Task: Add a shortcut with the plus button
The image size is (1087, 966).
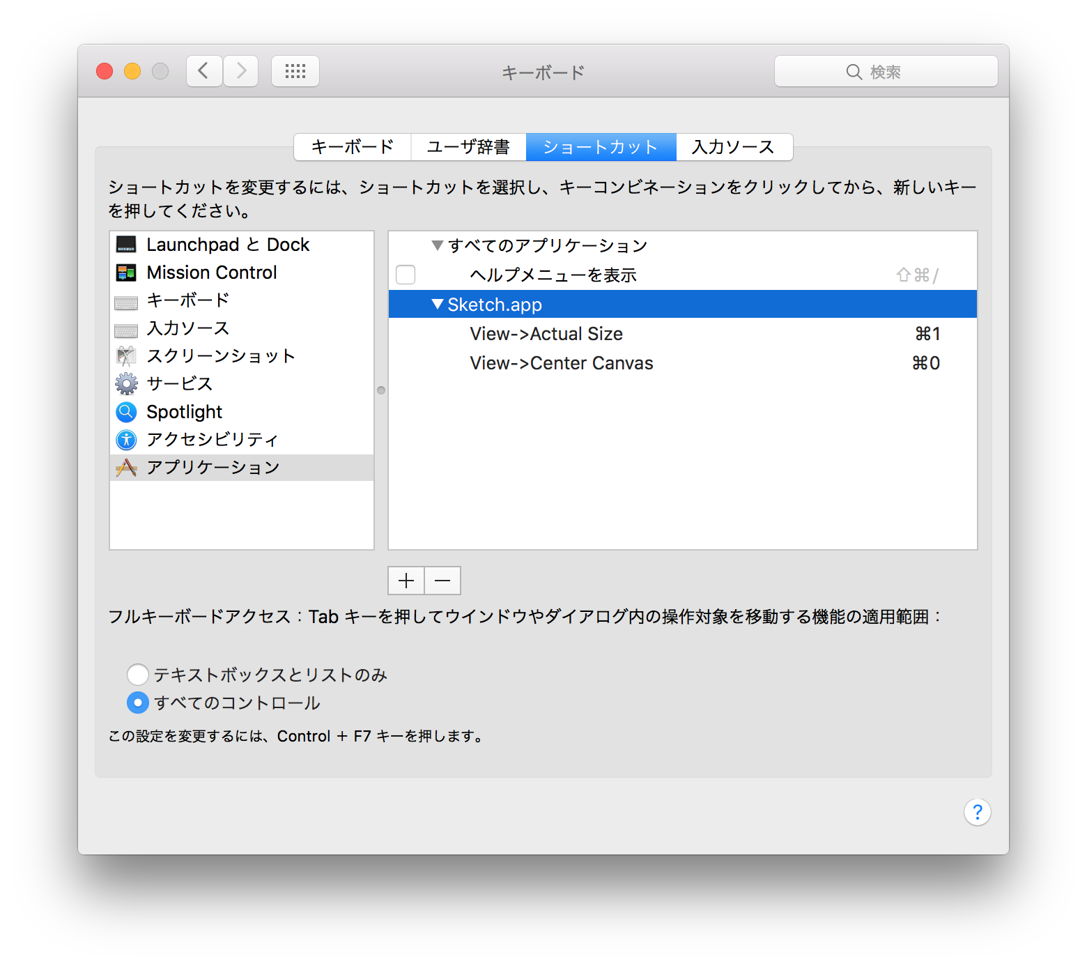Action: pos(406,581)
